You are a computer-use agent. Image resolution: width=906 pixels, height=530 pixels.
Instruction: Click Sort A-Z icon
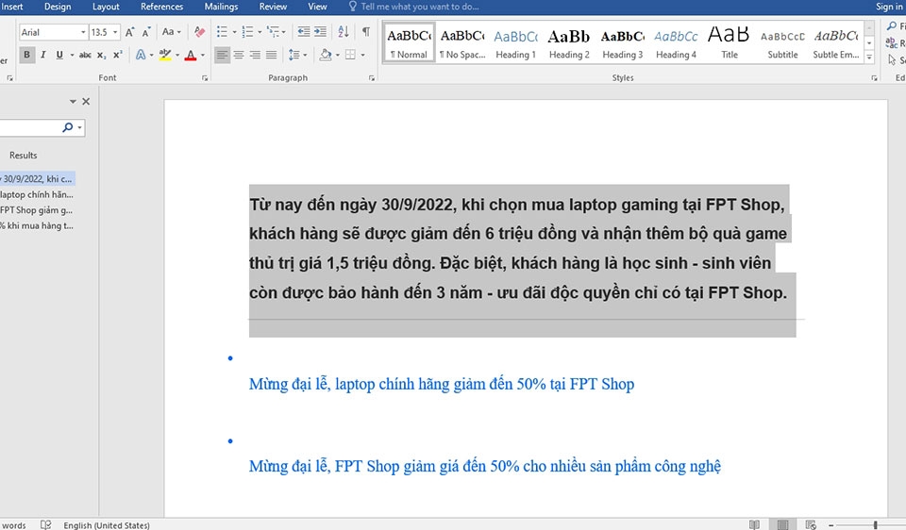[x=344, y=32]
